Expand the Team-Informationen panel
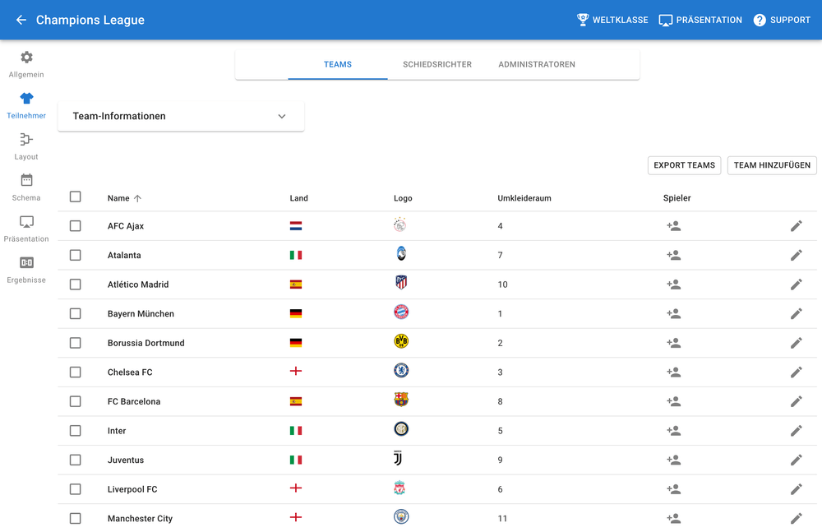Viewport: 822px width, 532px height. pos(181,117)
